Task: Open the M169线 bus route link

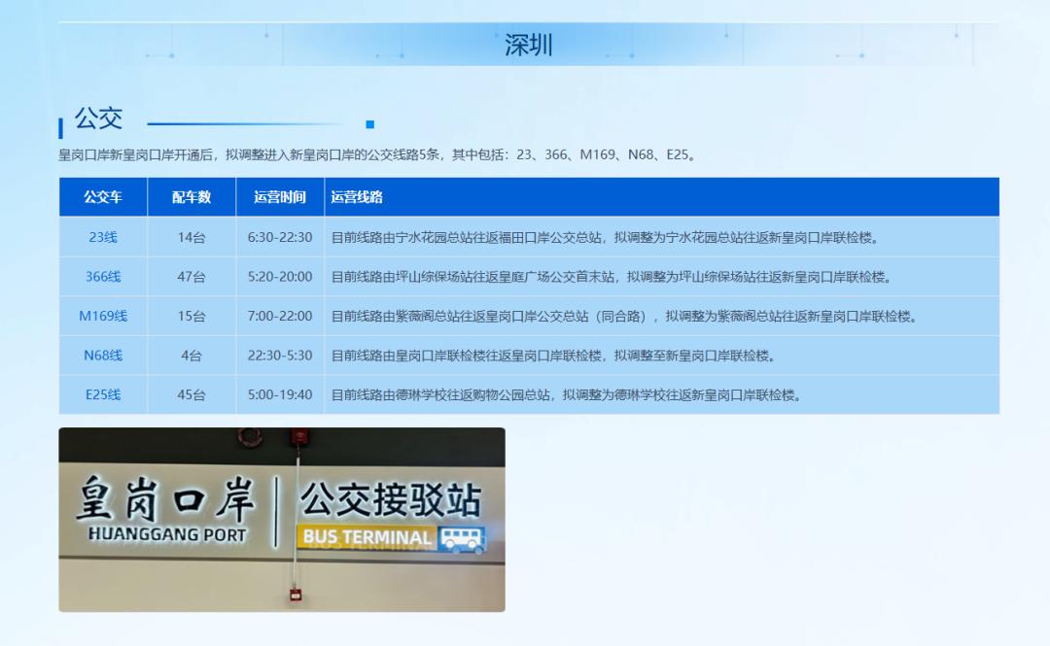Action: (x=102, y=316)
